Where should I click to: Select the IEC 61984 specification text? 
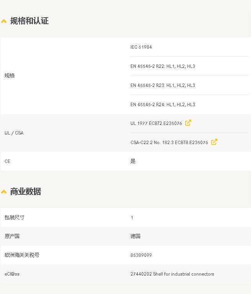click(141, 47)
